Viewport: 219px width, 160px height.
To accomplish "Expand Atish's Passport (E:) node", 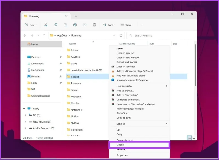I will tap(25, 128).
